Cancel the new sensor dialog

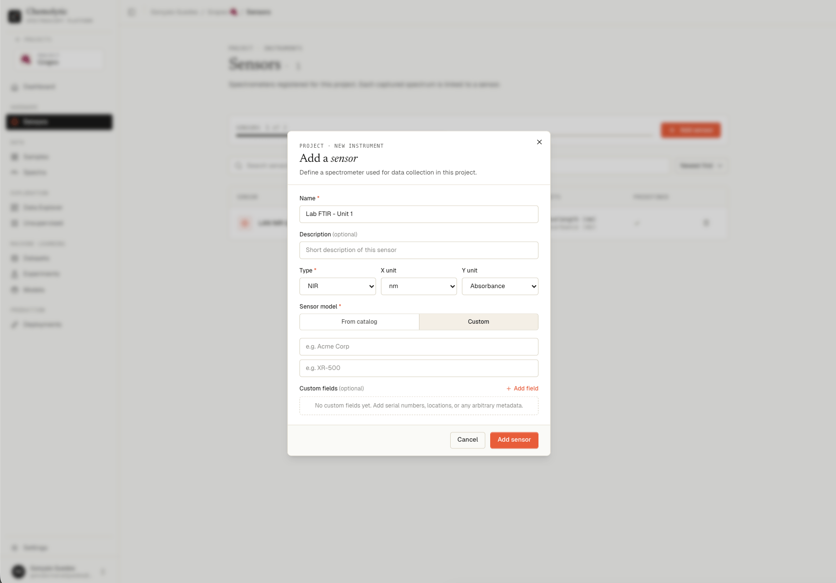467,440
